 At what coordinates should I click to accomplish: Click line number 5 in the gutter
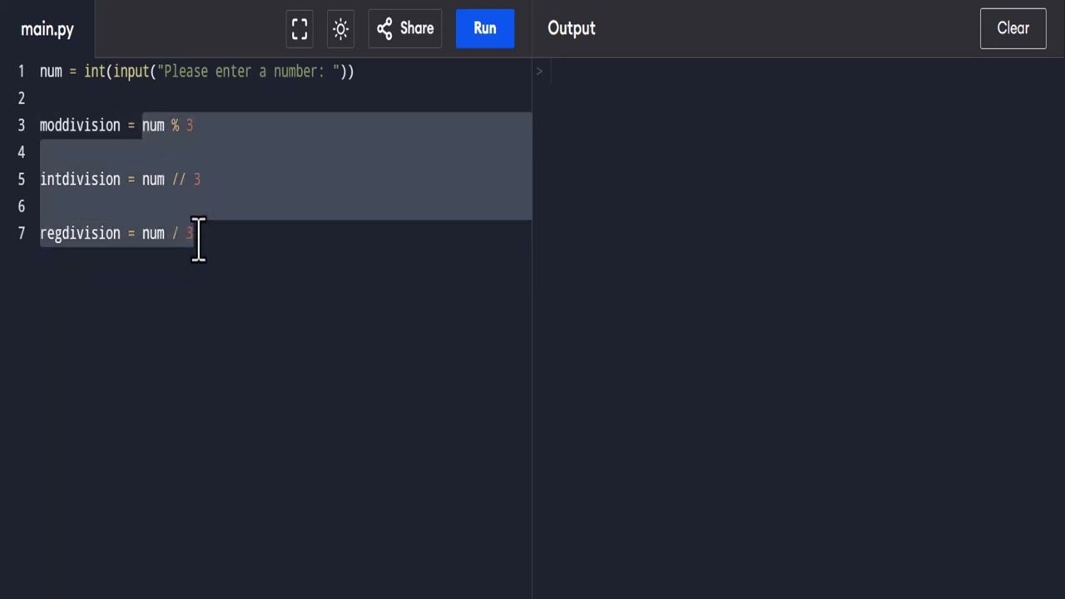pos(21,180)
